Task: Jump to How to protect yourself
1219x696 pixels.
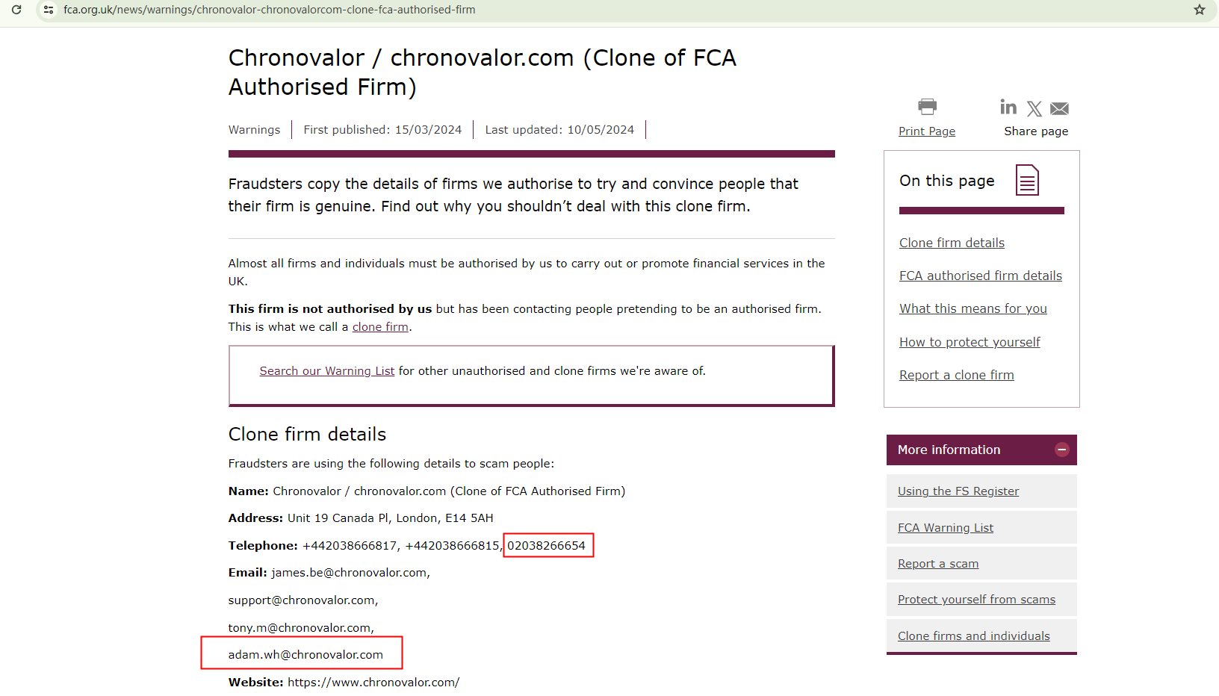Action: tap(969, 342)
